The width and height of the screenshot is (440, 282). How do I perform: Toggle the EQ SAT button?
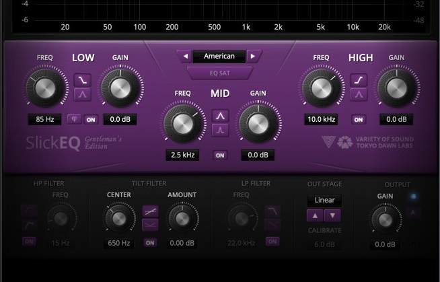220,73
